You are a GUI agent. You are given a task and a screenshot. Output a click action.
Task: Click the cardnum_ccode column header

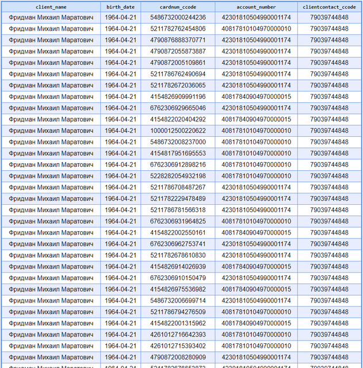178,7
